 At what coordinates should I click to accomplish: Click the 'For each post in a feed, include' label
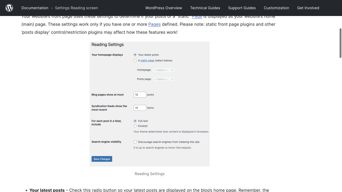[106, 123]
